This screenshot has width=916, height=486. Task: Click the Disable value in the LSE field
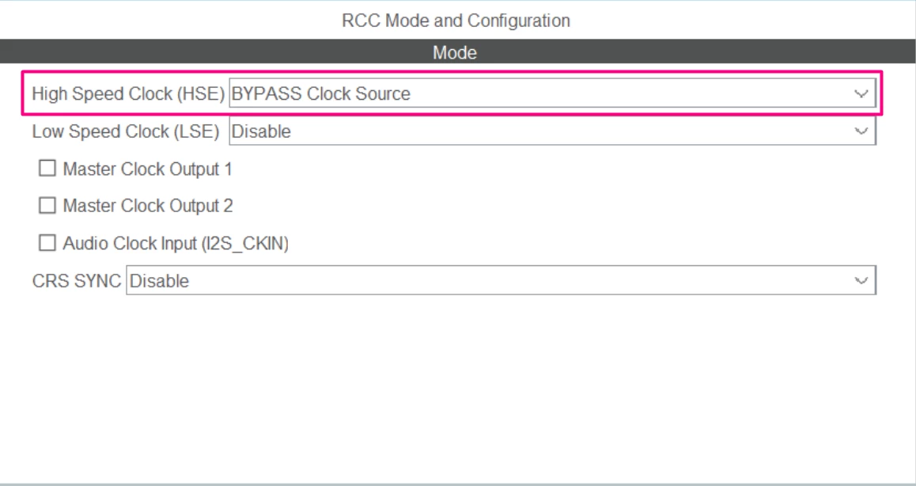click(261, 131)
